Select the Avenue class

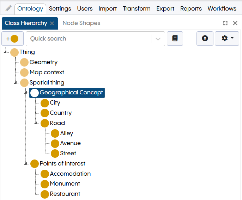[x=70, y=143]
